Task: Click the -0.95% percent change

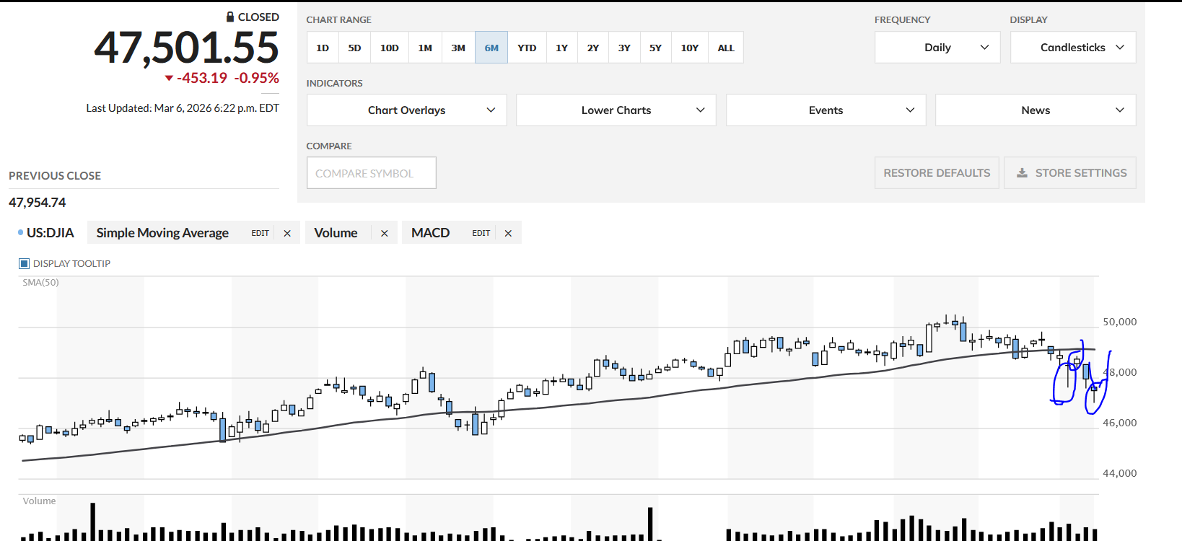Action: 257,78
